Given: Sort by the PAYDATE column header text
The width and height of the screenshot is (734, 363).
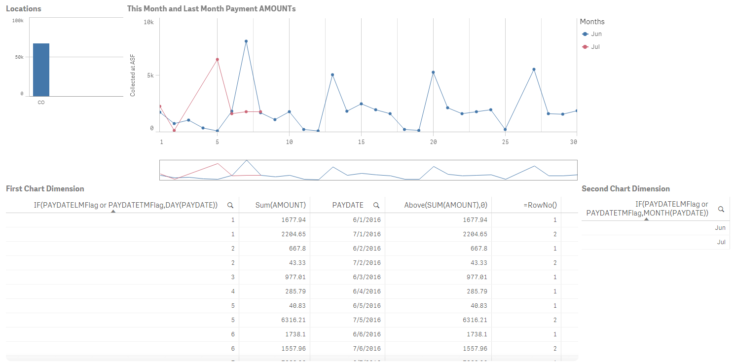Looking at the screenshot, I should (x=348, y=205).
